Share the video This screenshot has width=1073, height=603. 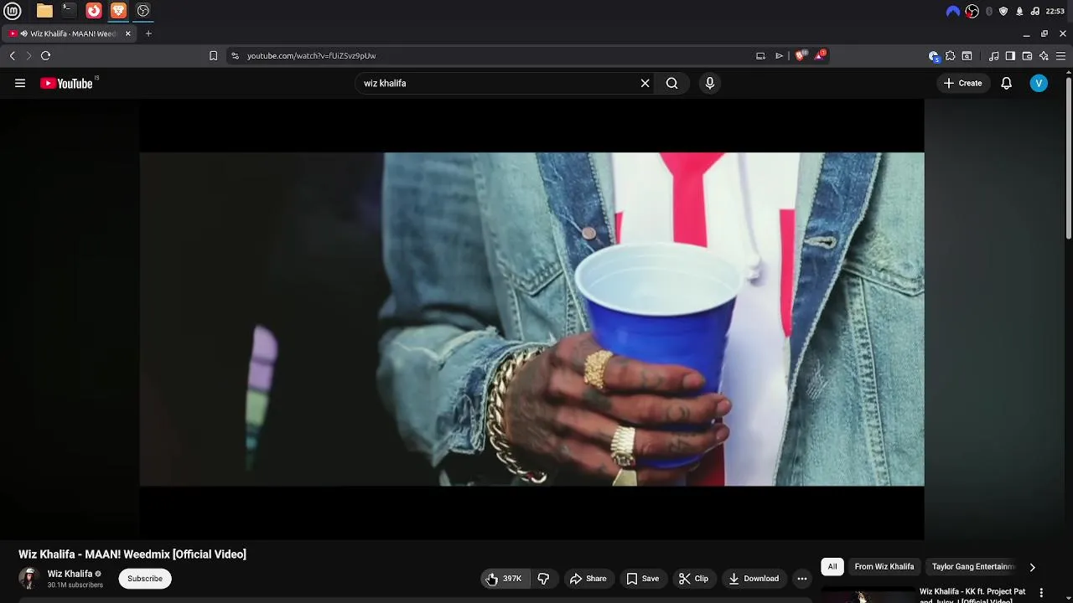tap(588, 579)
